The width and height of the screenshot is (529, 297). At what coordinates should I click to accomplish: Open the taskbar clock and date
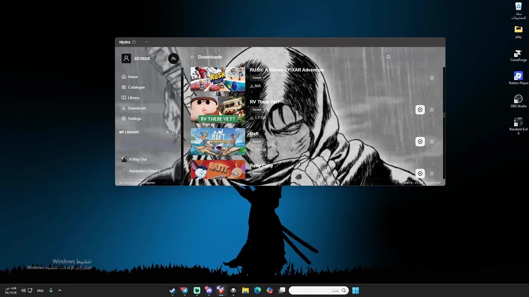pyautogui.click(x=11, y=290)
